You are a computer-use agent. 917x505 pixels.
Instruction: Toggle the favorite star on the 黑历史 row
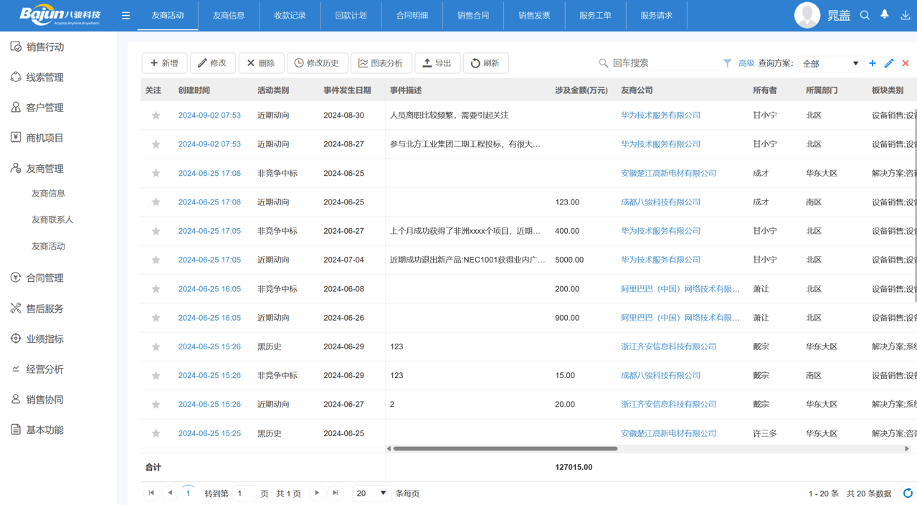pos(156,346)
